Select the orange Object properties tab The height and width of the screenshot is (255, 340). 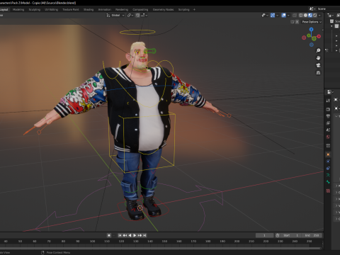328,154
